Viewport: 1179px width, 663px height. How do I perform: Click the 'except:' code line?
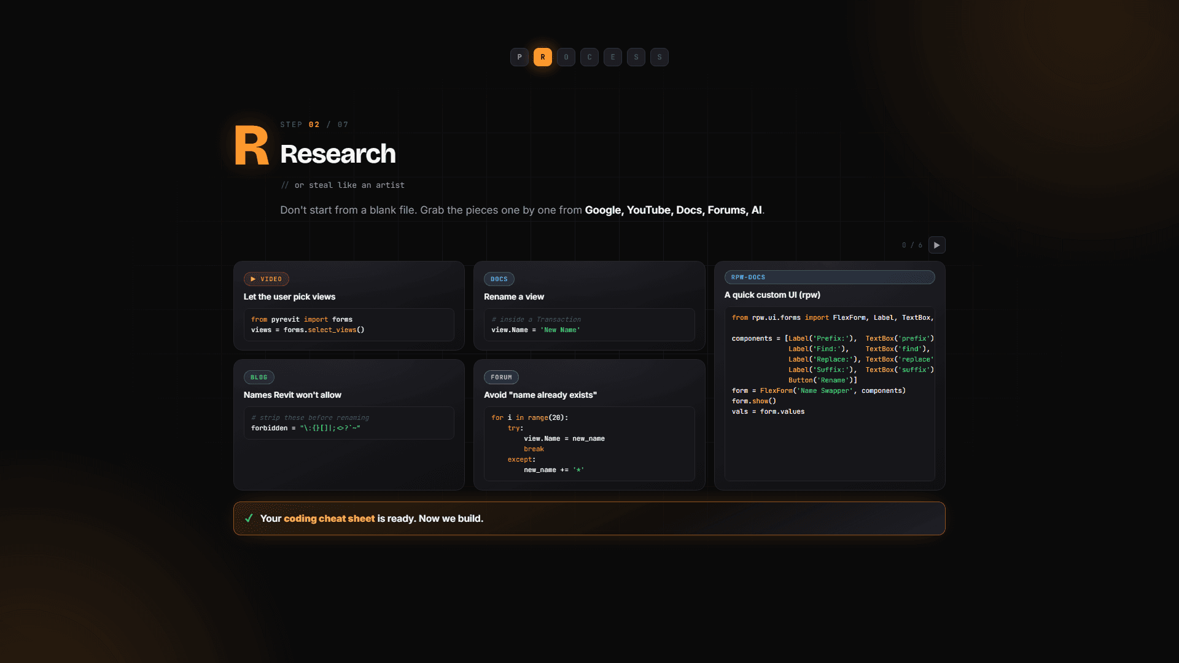coord(521,459)
